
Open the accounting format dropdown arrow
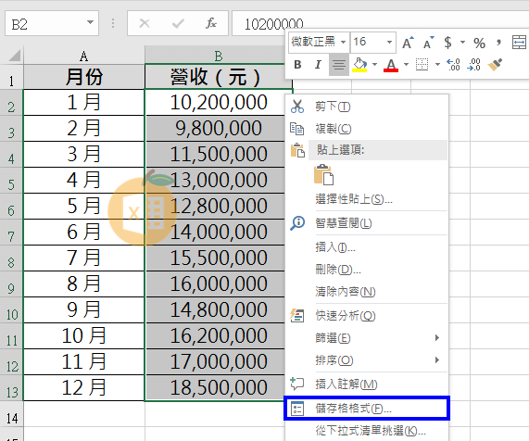tap(462, 43)
